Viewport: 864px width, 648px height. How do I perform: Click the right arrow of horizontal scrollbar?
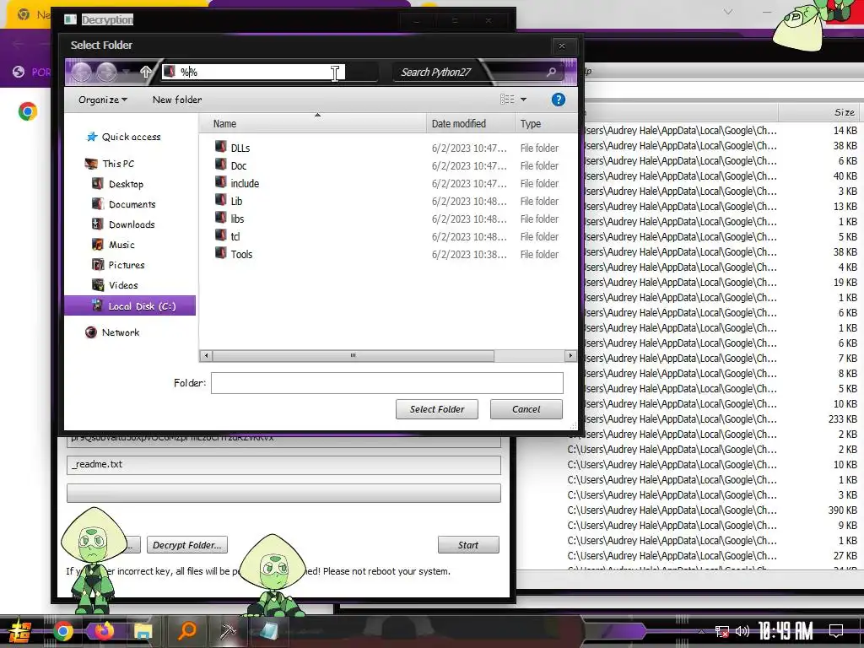coord(570,355)
